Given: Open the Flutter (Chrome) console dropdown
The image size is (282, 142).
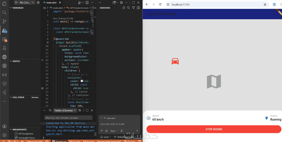Looking at the screenshot, I should pyautogui.click(x=65, y=110).
